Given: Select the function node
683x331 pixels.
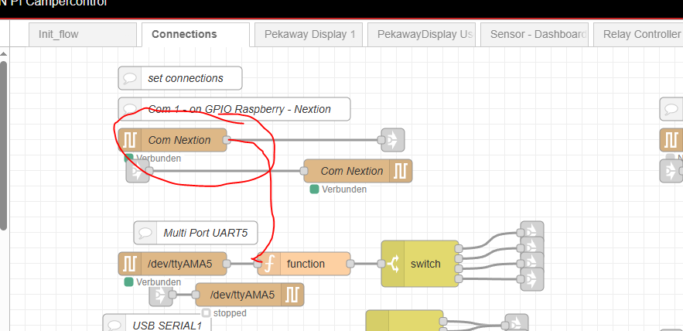Looking at the screenshot, I should click(304, 264).
